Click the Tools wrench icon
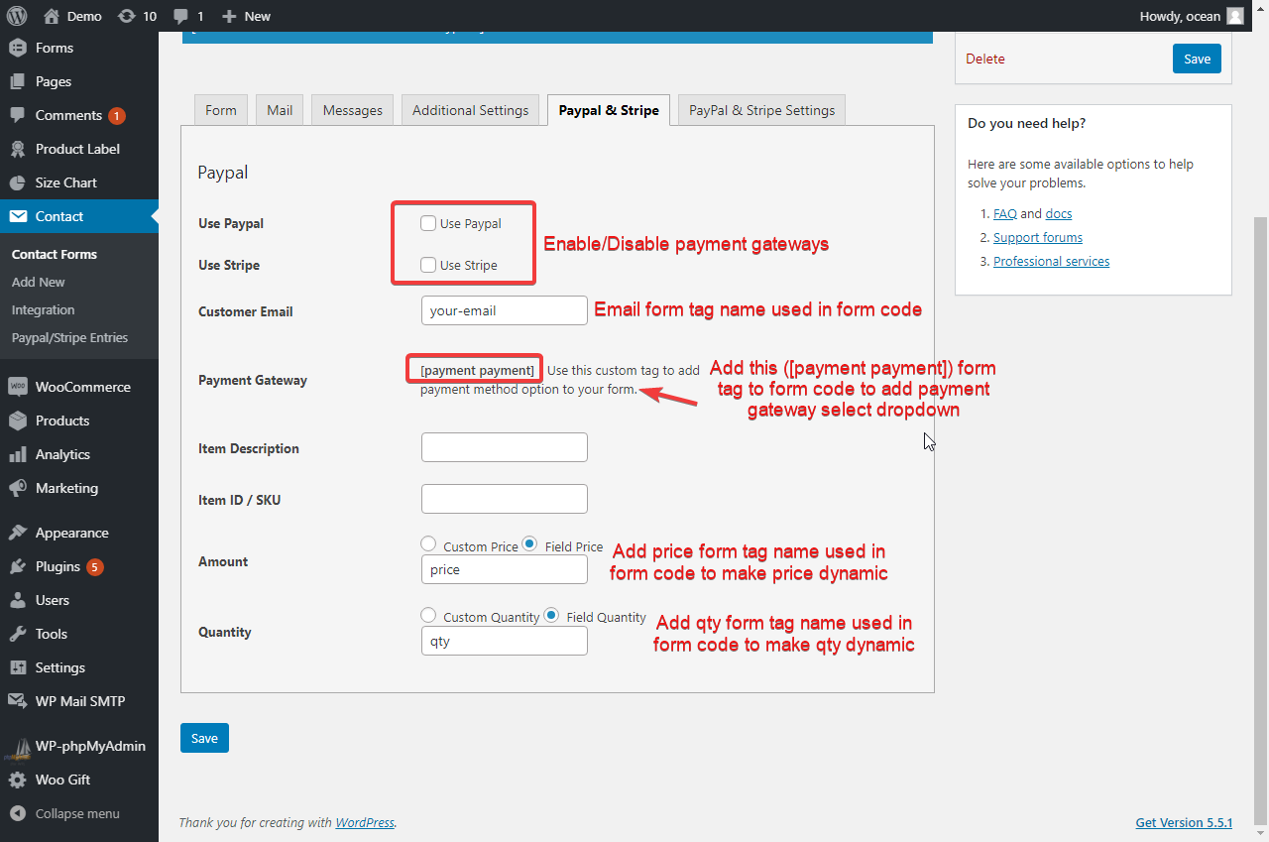 point(17,634)
